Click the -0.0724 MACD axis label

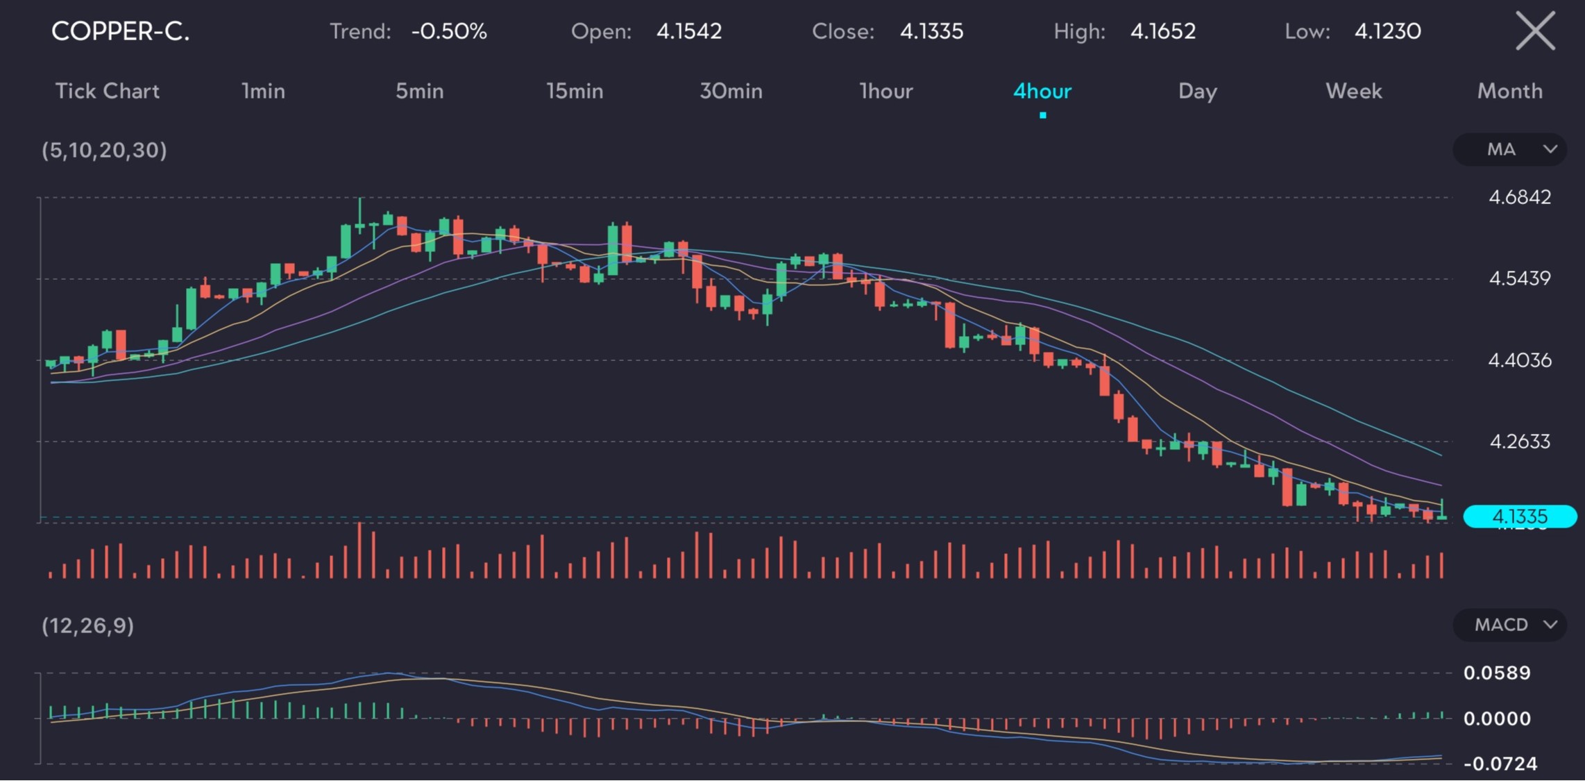(1500, 764)
